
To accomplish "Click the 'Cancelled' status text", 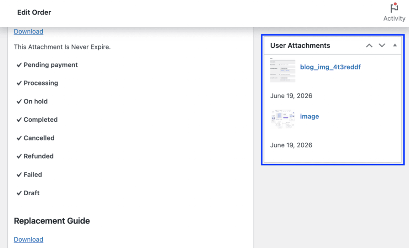I will [39, 138].
